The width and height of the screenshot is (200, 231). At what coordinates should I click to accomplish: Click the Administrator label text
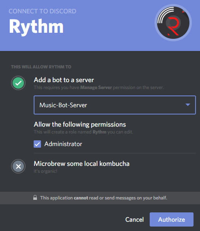(x=63, y=144)
